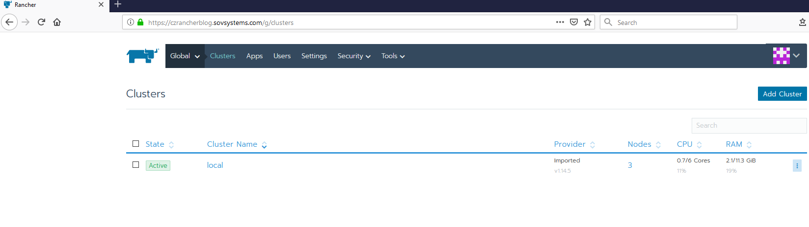Click the clusters table Search field
The width and height of the screenshot is (809, 227).
pos(749,126)
